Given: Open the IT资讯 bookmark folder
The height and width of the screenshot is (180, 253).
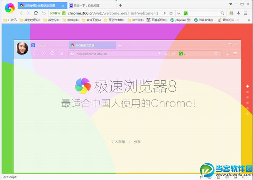Looking at the screenshot, I should click(10, 20).
